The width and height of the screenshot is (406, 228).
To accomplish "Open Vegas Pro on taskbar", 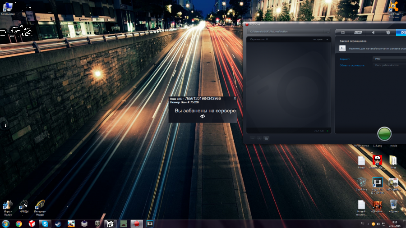I will coord(150,224).
